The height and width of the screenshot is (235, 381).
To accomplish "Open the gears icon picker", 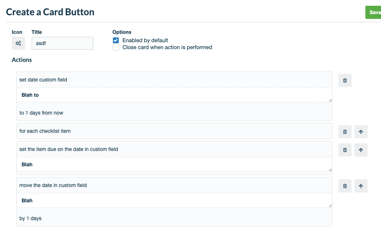I will coord(18,43).
